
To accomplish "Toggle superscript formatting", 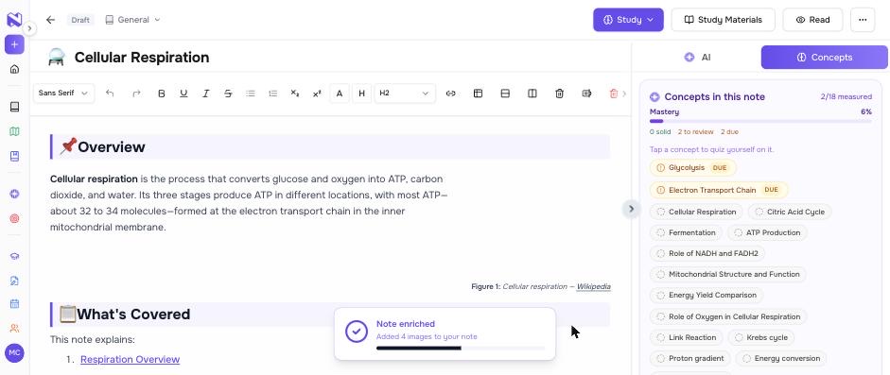I will point(317,94).
